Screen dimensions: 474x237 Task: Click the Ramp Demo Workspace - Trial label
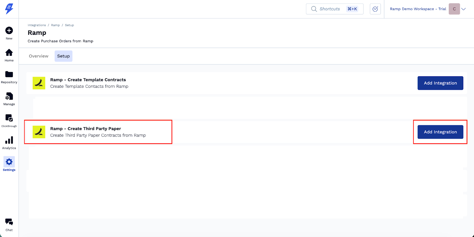[418, 9]
